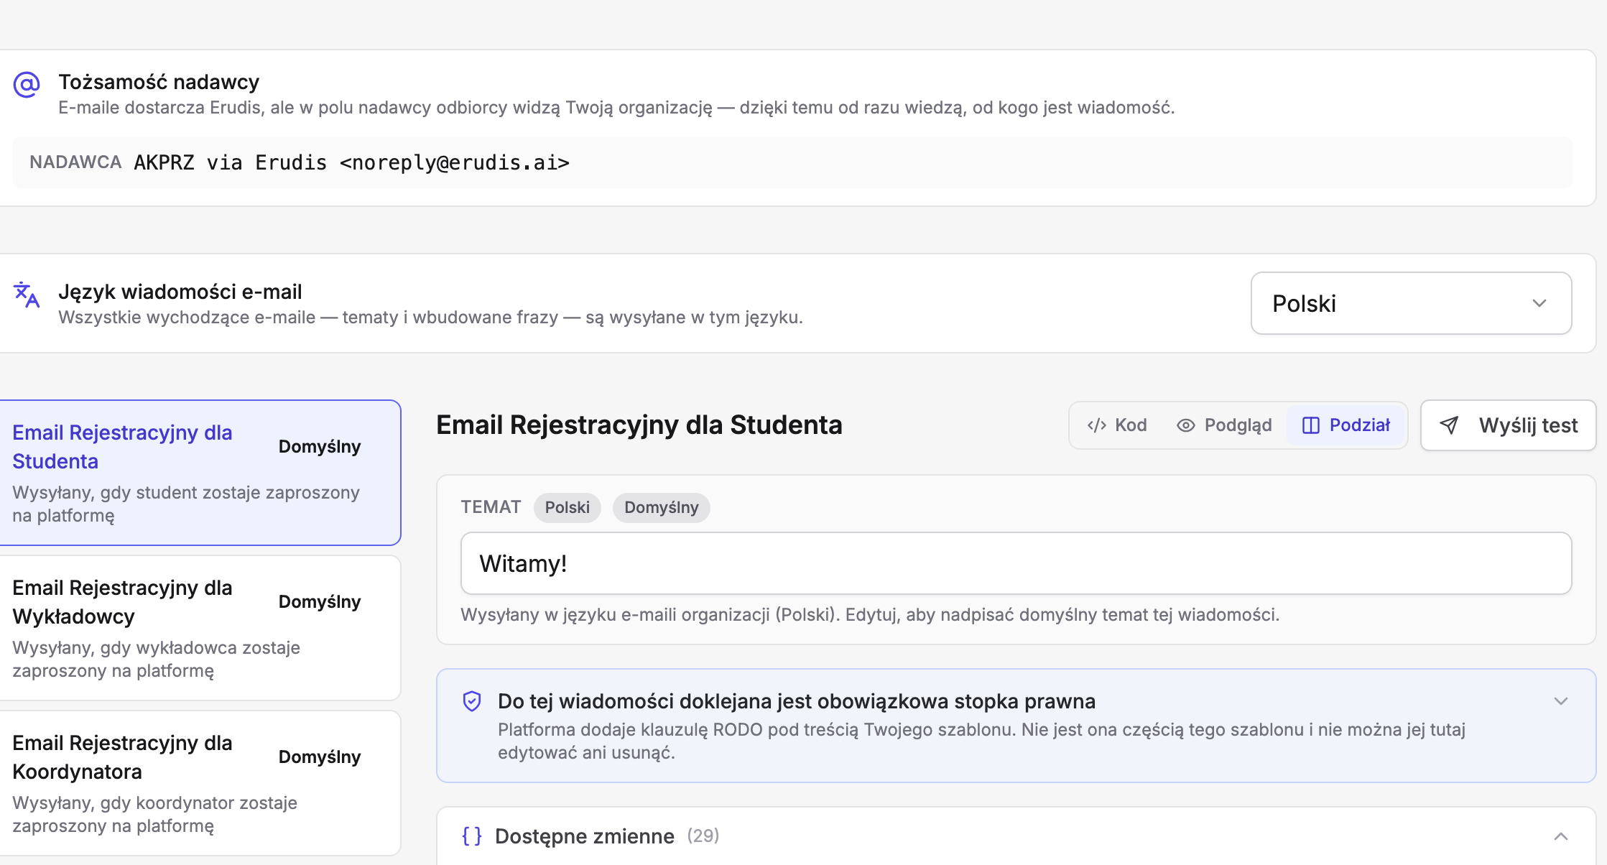Screen dimensions: 1607x865
Task: Click the curly braces variables icon
Action: pyautogui.click(x=472, y=836)
